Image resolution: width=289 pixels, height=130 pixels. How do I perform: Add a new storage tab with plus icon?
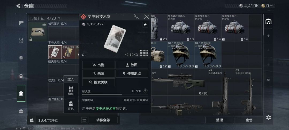(x=269, y=36)
